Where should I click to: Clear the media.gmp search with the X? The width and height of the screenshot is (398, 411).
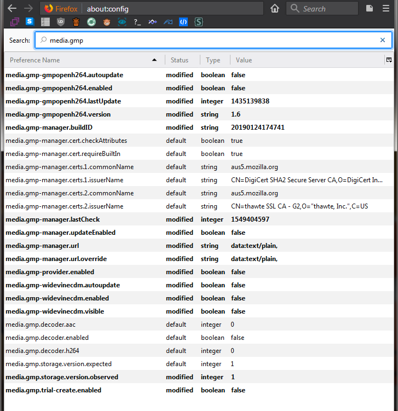(383, 40)
